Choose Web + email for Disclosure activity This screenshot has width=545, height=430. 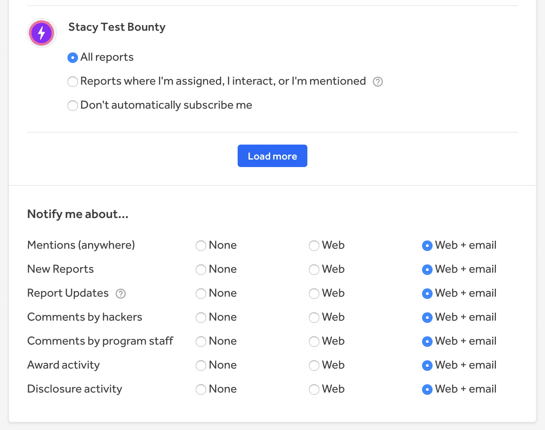(427, 390)
